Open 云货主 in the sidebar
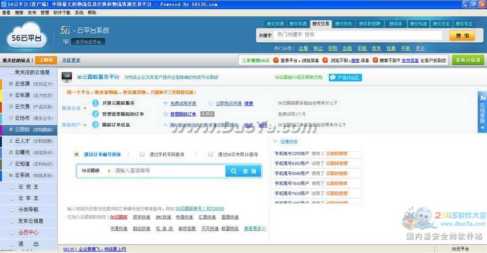 pos(29,187)
